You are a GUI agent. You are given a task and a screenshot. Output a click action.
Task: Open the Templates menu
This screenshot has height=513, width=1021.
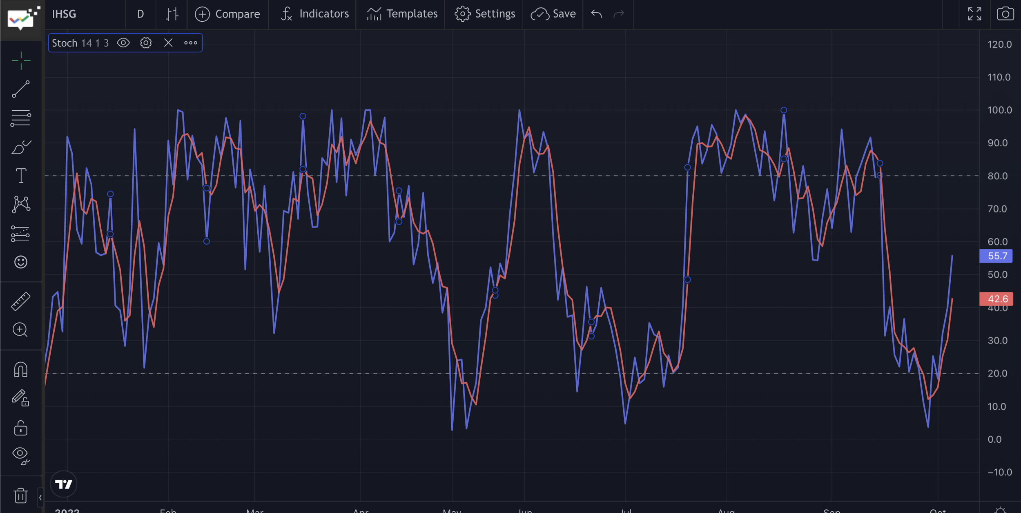tap(401, 13)
